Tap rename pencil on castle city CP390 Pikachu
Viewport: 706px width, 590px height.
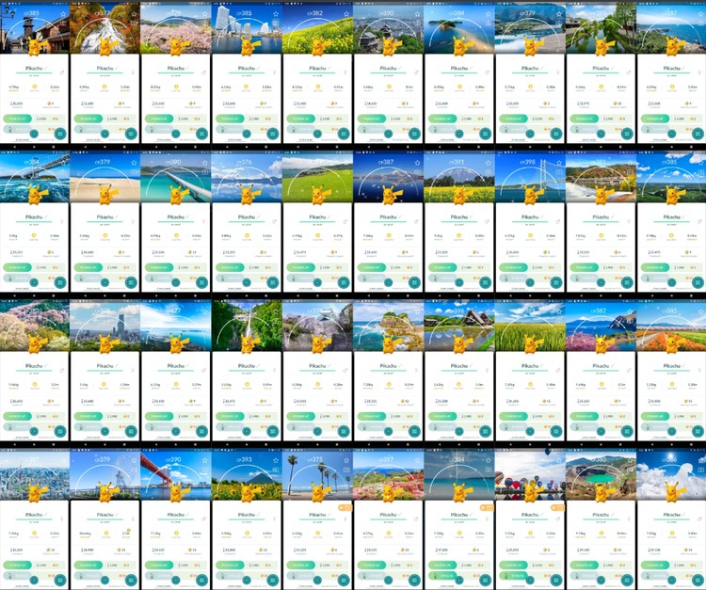(x=400, y=68)
